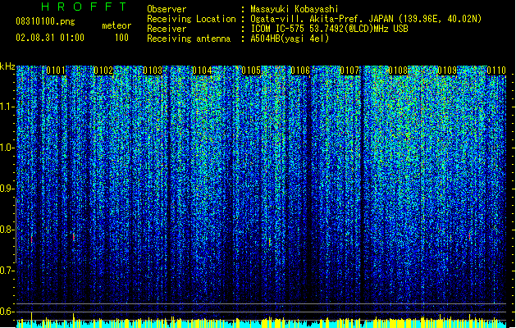Click the 0106 time marker
The width and height of the screenshot is (516, 328).
pyautogui.click(x=300, y=71)
